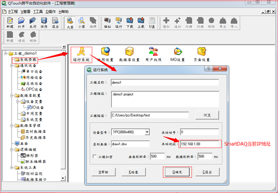This screenshot has height=193, width=278.
Task: Click the 保存 (save) toolbar icon
Action: click(44, 23)
